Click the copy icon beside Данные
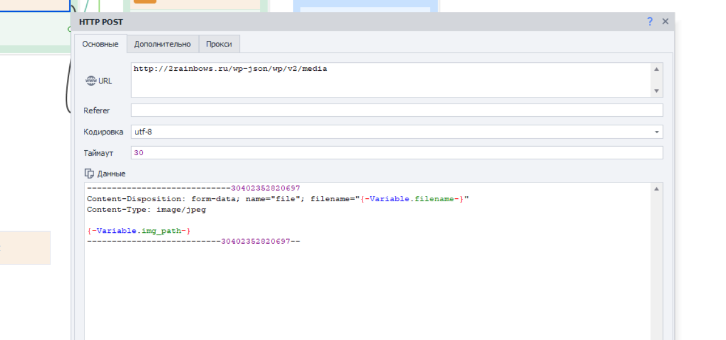 [89, 173]
